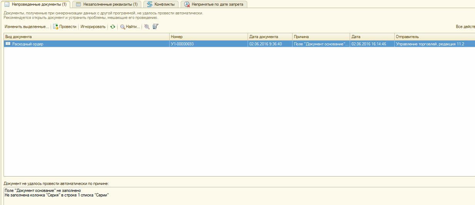This screenshot has height=205, width=475.
Task: Click the Провести document posting icon
Action: (55, 27)
